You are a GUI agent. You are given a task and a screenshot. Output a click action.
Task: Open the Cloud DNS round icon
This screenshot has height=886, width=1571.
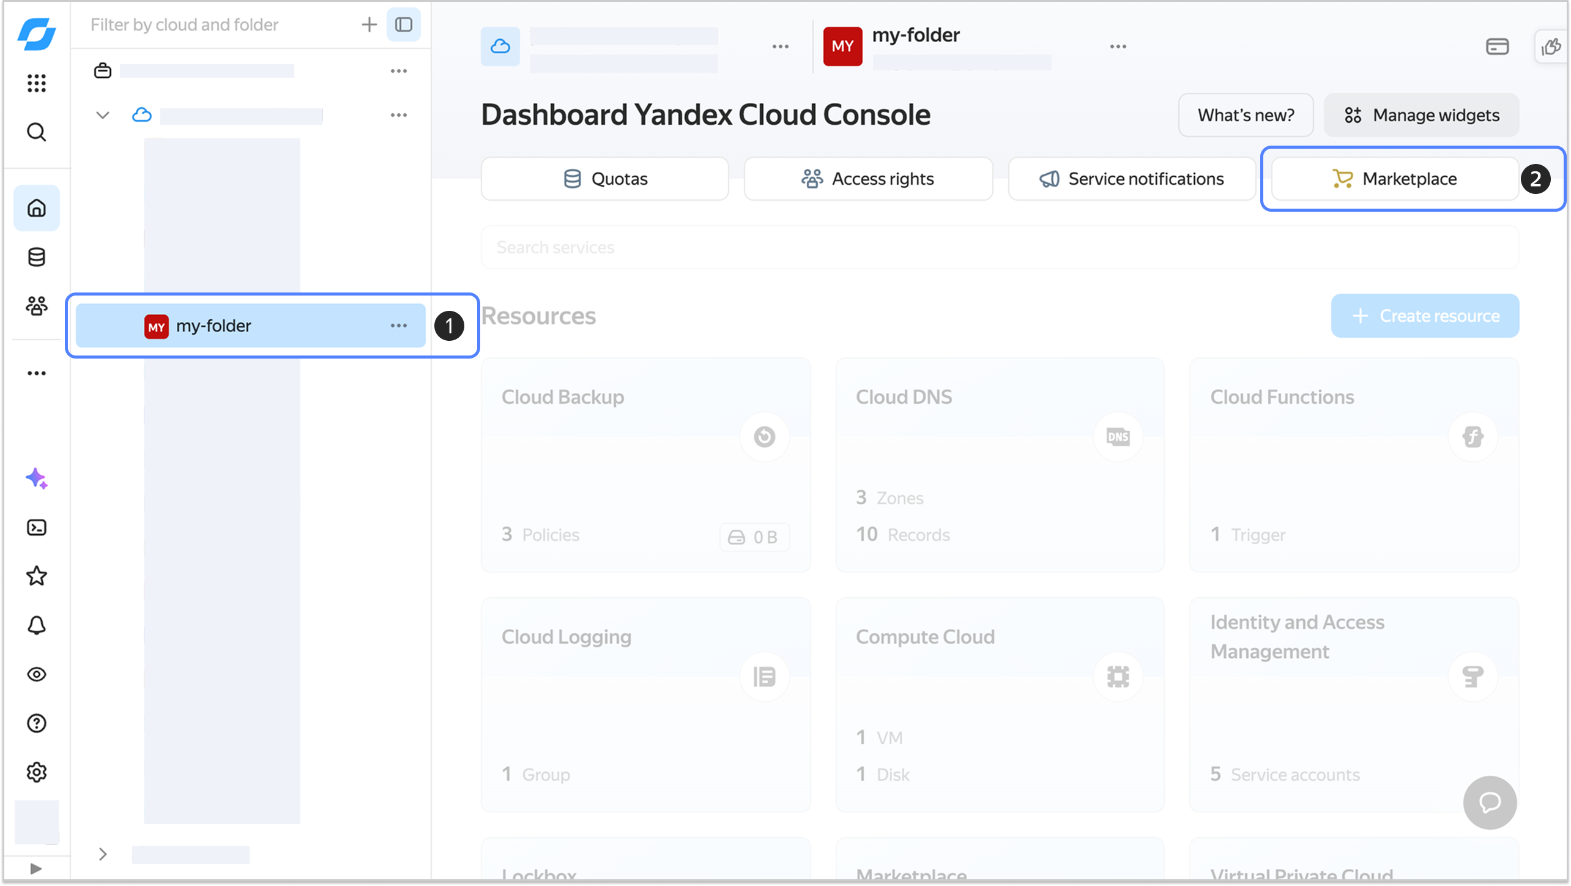(x=1118, y=437)
